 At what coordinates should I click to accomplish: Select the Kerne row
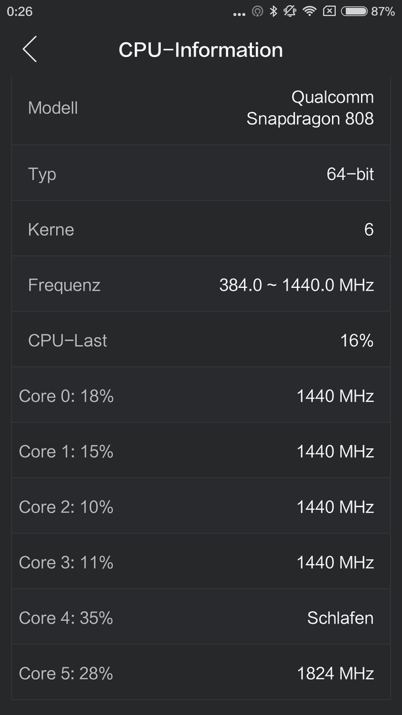pyautogui.click(x=201, y=229)
